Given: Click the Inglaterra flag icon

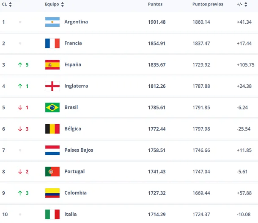Looking at the screenshot, I should [52, 86].
